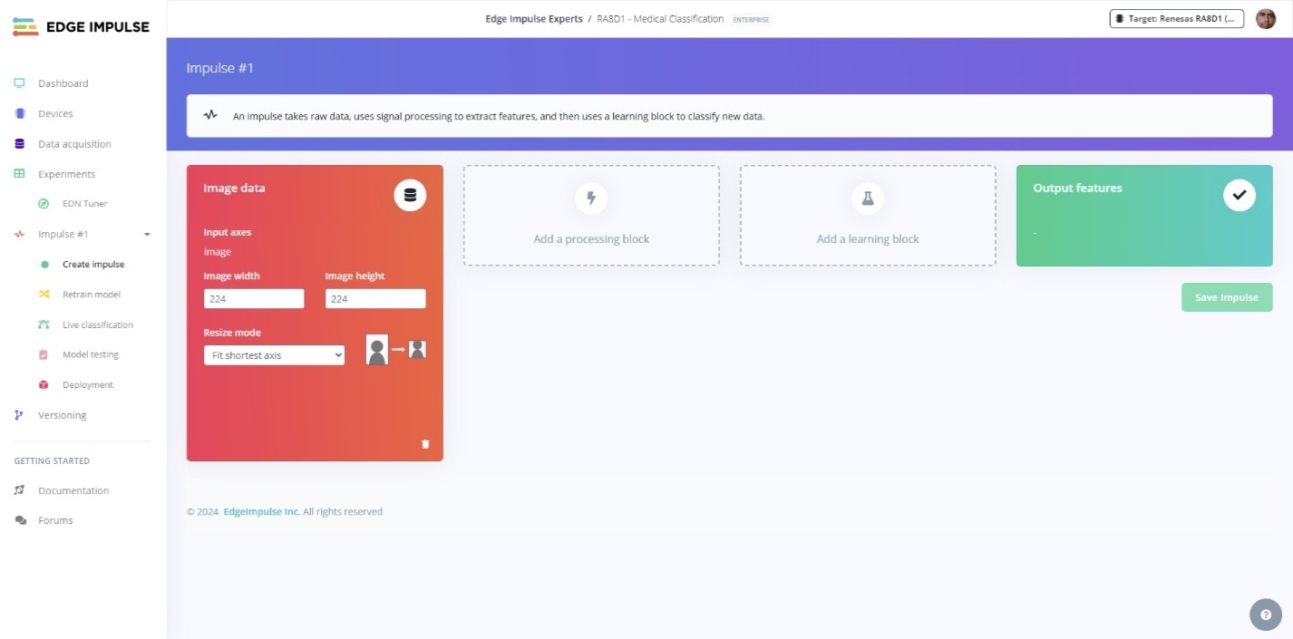Click the database icon on Image data block

point(410,195)
